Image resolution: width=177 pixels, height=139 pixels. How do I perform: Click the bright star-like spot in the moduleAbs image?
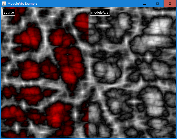pos(148,58)
